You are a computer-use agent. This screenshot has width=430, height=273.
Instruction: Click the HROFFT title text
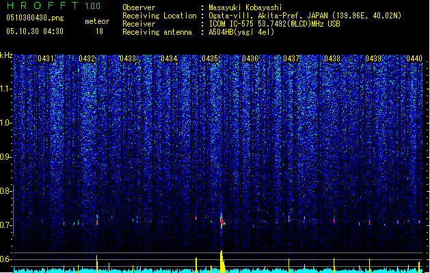pyautogui.click(x=43, y=5)
